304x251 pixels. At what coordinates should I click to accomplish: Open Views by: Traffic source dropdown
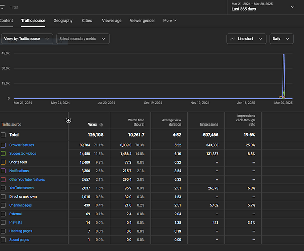click(27, 39)
